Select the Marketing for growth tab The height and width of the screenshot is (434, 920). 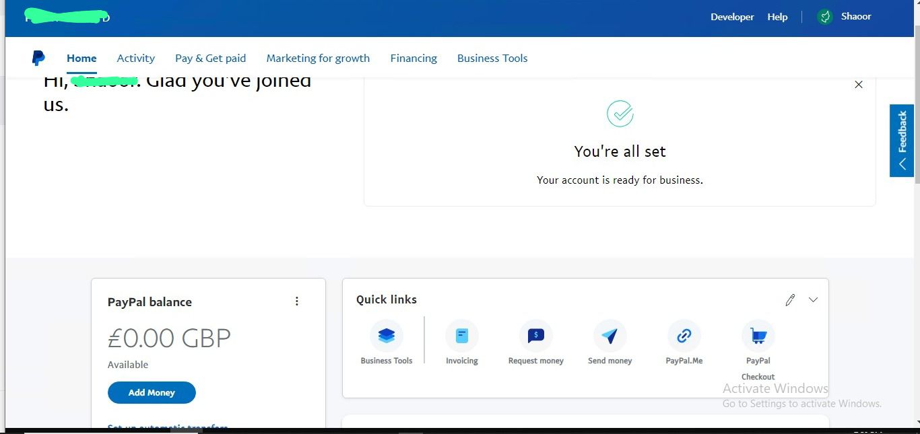tap(318, 59)
